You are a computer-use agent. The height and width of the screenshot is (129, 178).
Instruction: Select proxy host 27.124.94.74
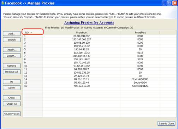(x=82, y=76)
